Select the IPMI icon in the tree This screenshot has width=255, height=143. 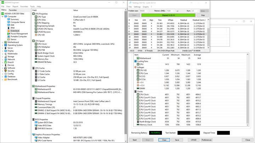click(8, 28)
